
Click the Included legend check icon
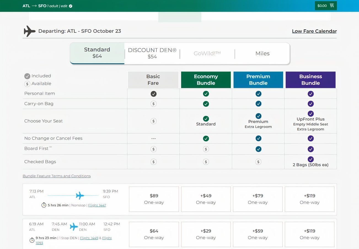[27, 76]
